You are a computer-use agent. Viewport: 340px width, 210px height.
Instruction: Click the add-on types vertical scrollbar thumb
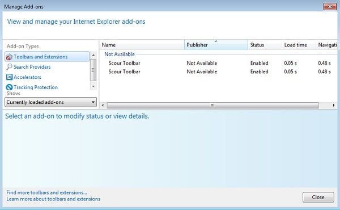(x=93, y=70)
